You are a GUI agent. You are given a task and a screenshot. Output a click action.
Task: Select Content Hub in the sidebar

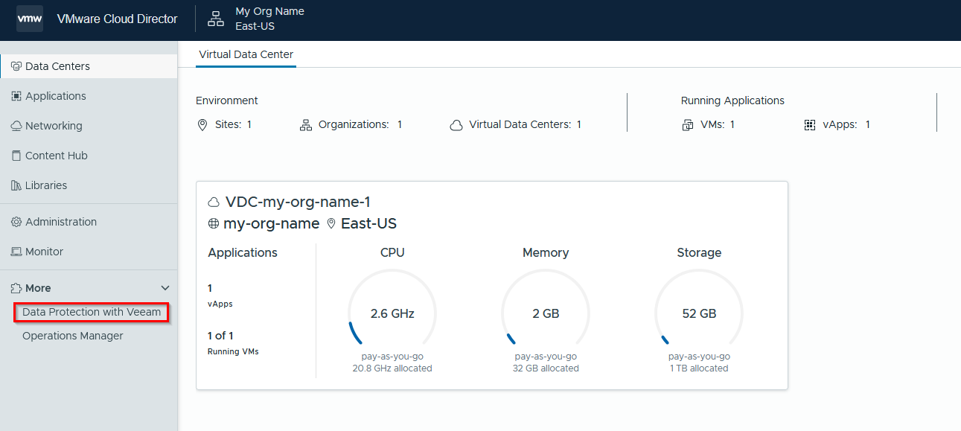click(89, 156)
